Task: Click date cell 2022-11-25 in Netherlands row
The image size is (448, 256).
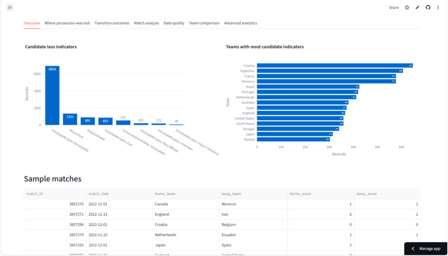Action: pyautogui.click(x=119, y=235)
